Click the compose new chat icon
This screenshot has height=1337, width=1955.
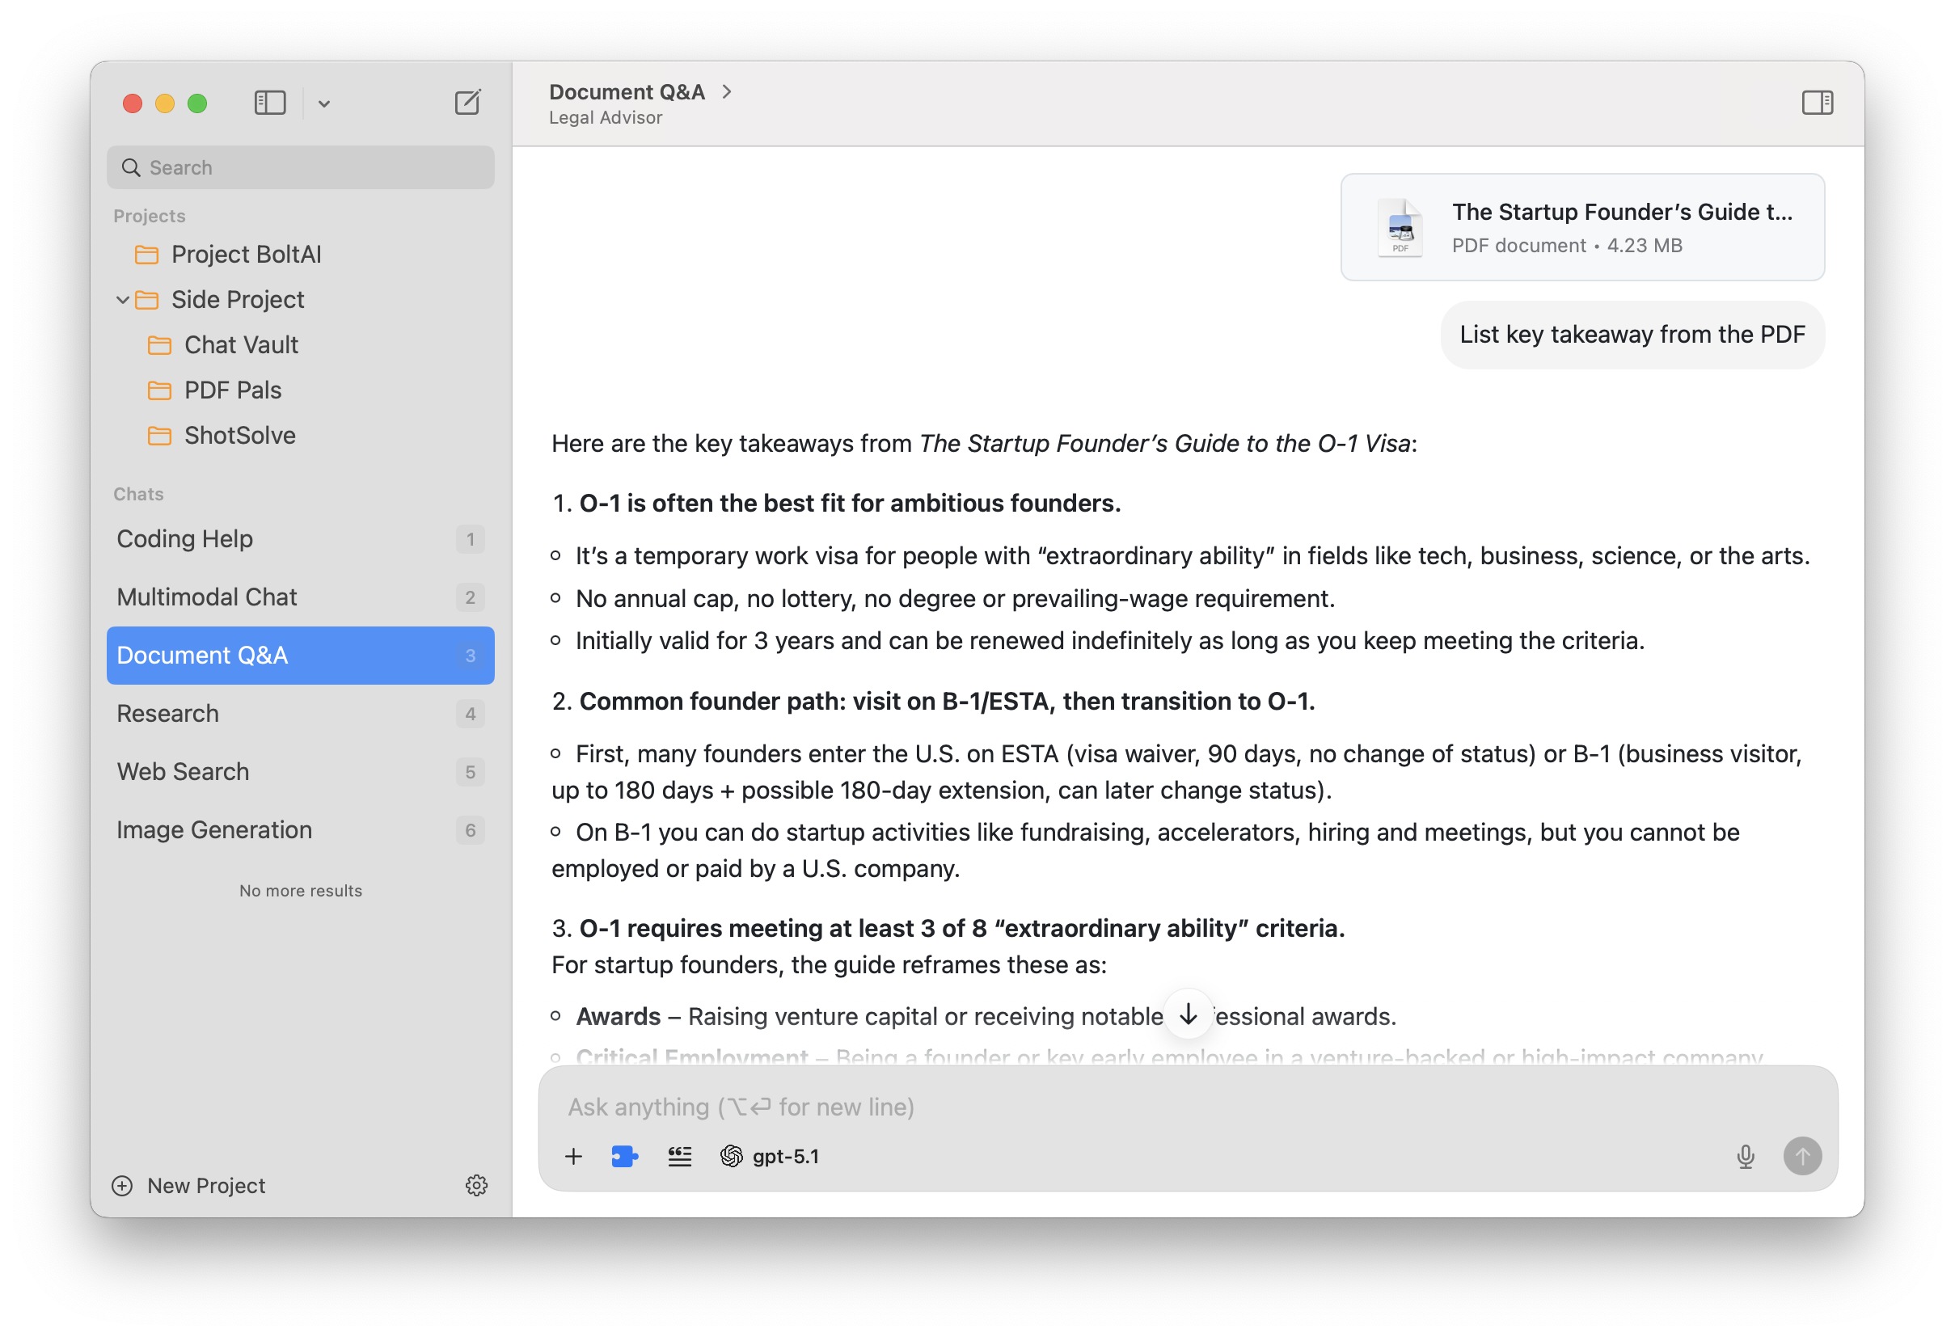point(467,103)
